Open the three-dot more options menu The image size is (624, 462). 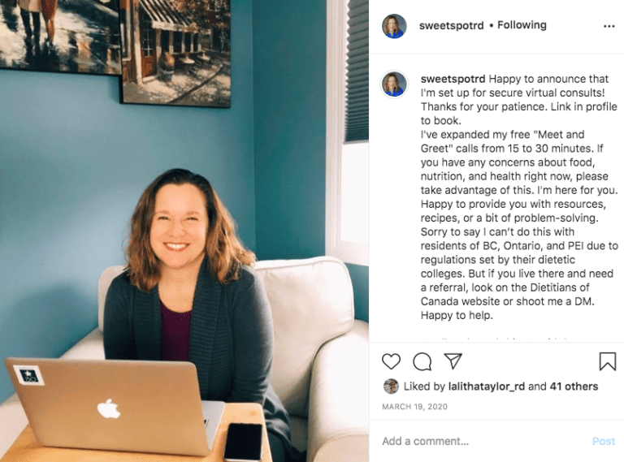point(609,26)
